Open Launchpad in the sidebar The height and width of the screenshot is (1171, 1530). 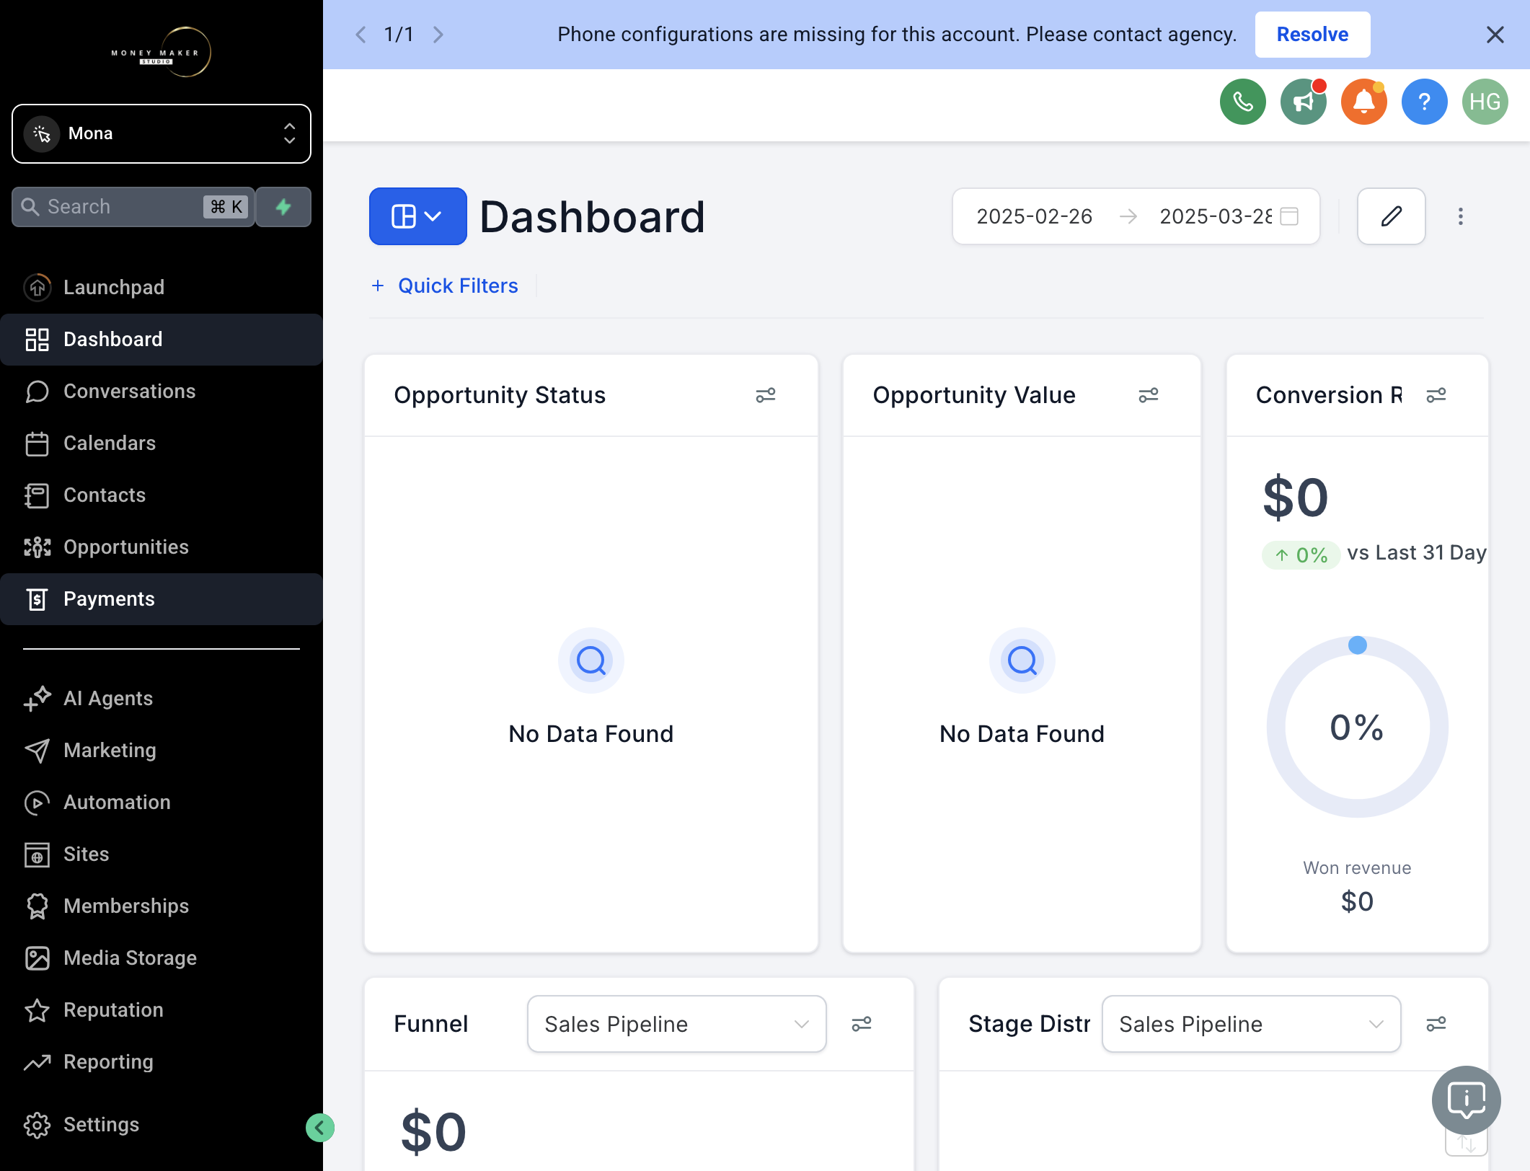tap(162, 287)
